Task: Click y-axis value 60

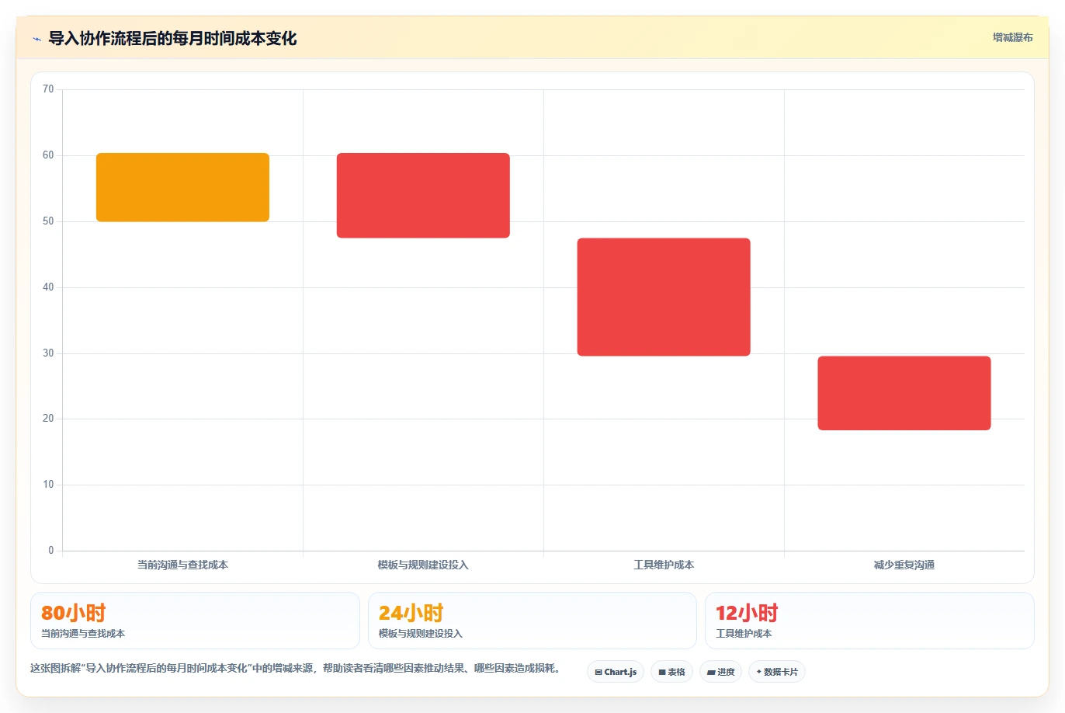Action: click(x=48, y=155)
